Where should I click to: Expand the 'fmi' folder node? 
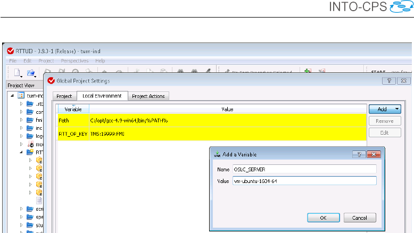(21, 120)
